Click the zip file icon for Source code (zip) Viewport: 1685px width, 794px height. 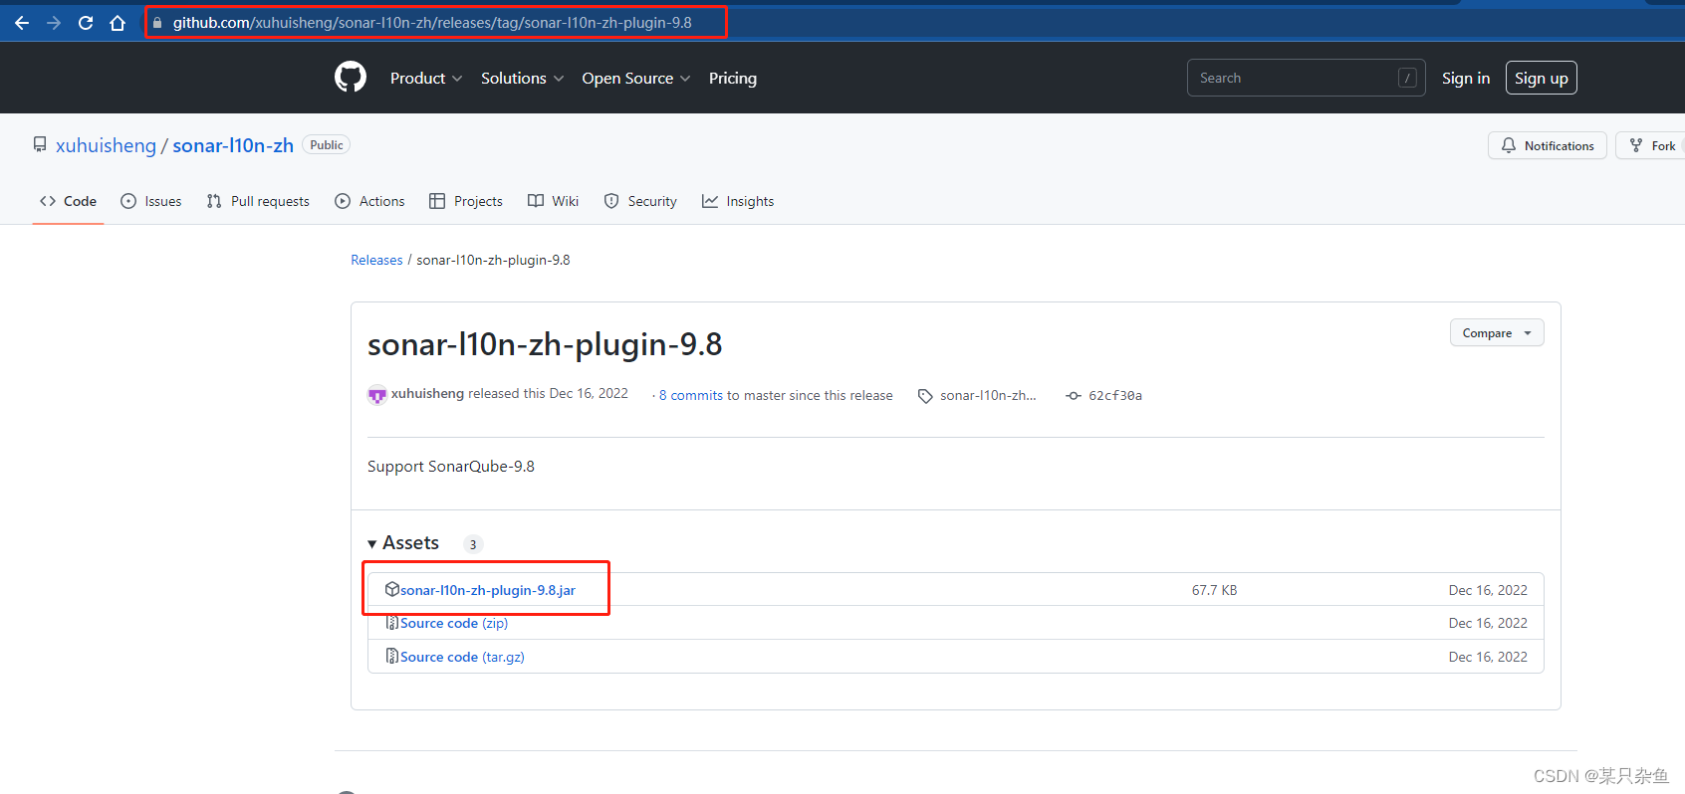click(x=392, y=623)
